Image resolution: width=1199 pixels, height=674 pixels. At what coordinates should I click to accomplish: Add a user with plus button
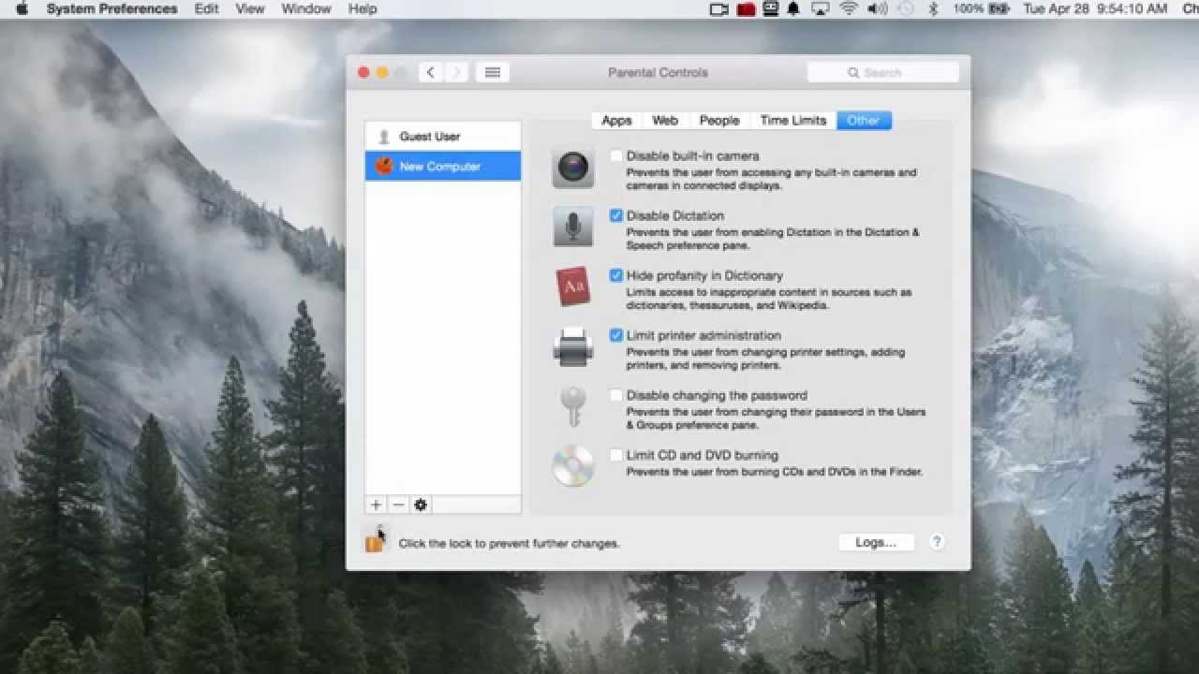(376, 505)
